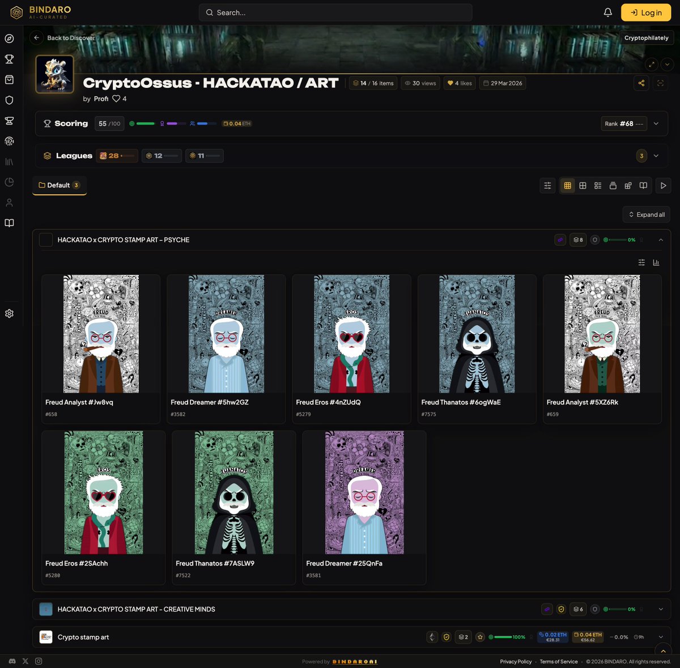The height and width of the screenshot is (668, 680).
Task: Click Expand all button
Action: 647,215
